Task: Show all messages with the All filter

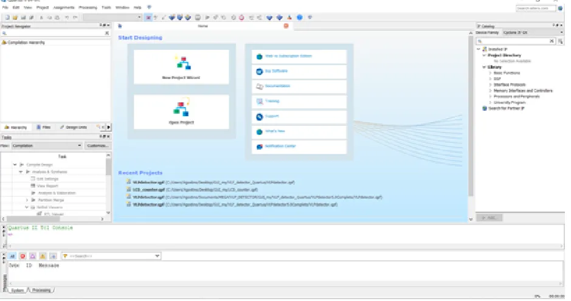Action: [12, 256]
